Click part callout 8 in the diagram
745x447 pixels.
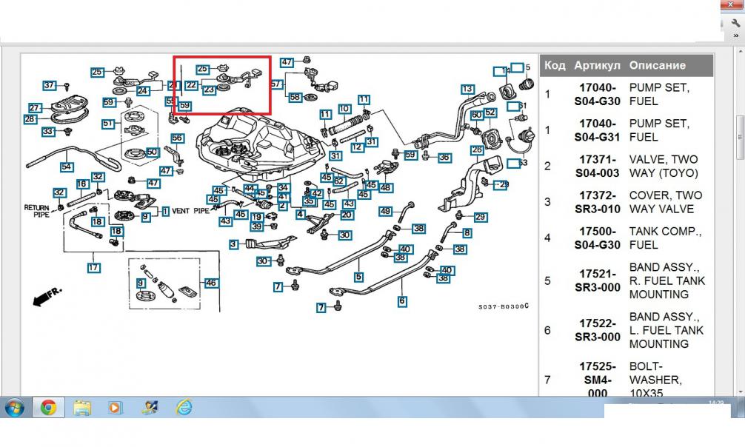[467, 233]
